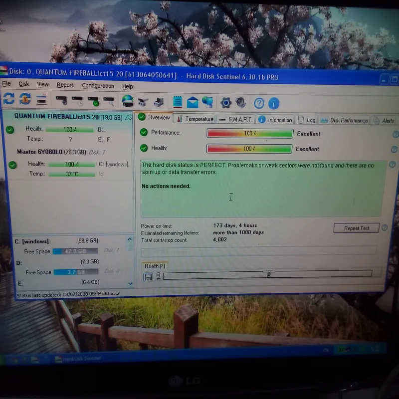Click the blue e-mail envelope icon
Viewport: 399px width, 399px height.
(x=193, y=102)
